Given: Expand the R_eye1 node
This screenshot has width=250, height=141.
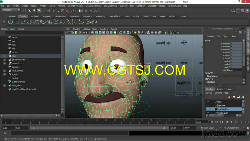Looking at the screenshot, I should 4,74.
